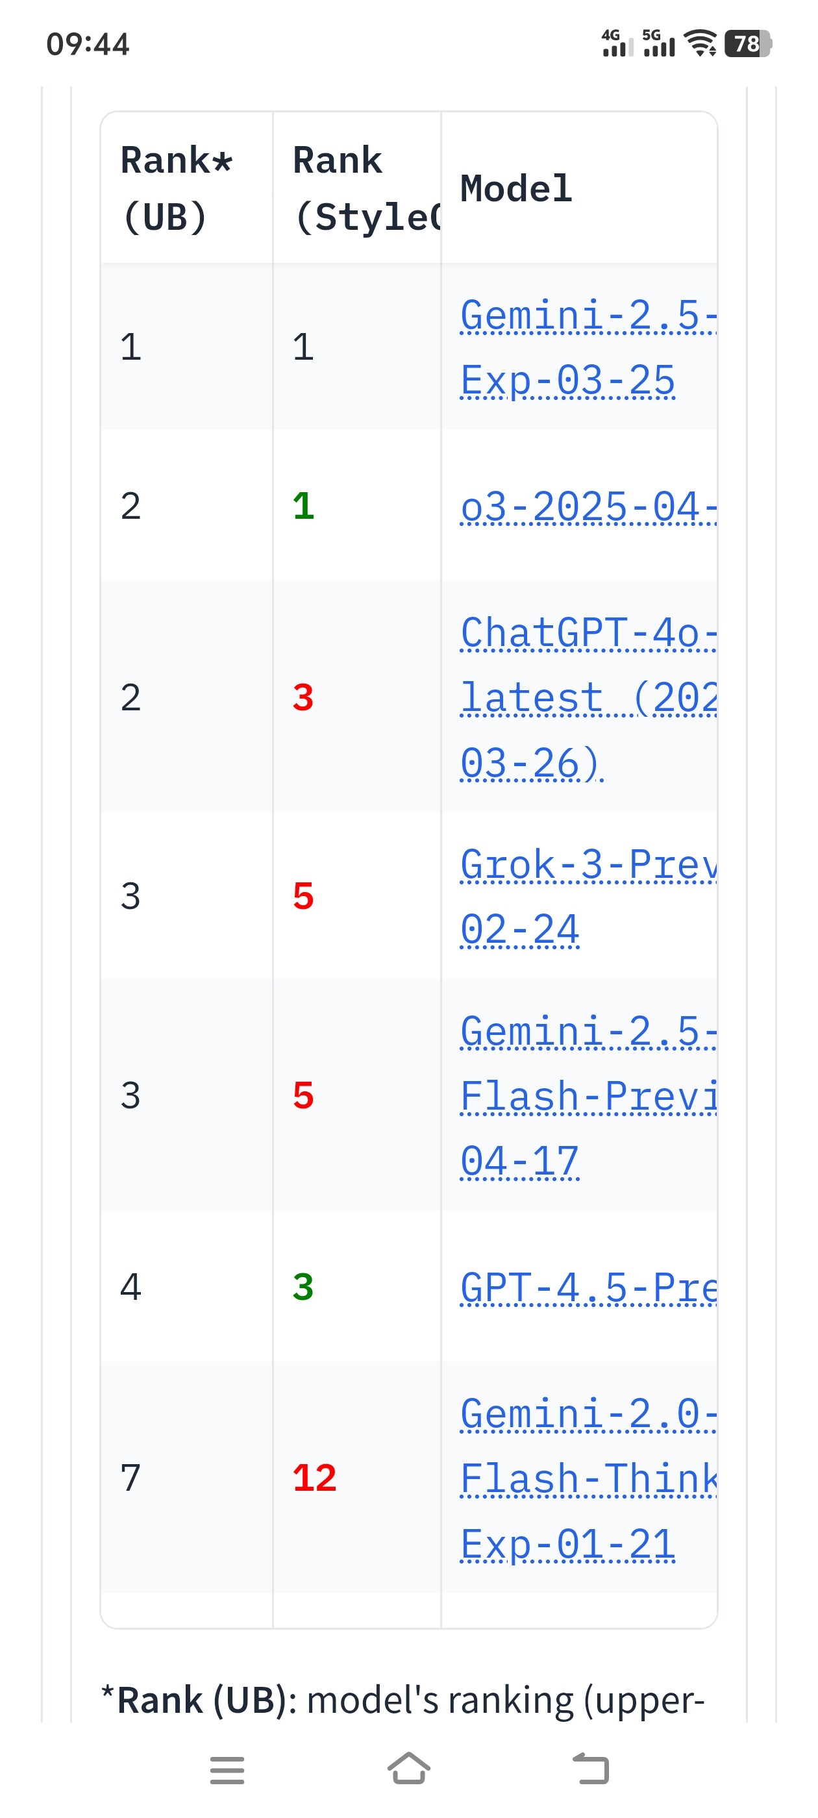Open the Gemini-2.0-Flash-Thinking-Exp-01-21 link
The height and width of the screenshot is (1818, 818).
pos(588,1478)
